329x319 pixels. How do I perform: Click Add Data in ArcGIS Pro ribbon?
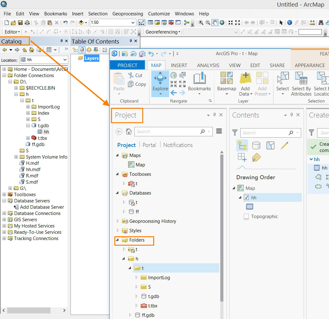[x=245, y=84]
